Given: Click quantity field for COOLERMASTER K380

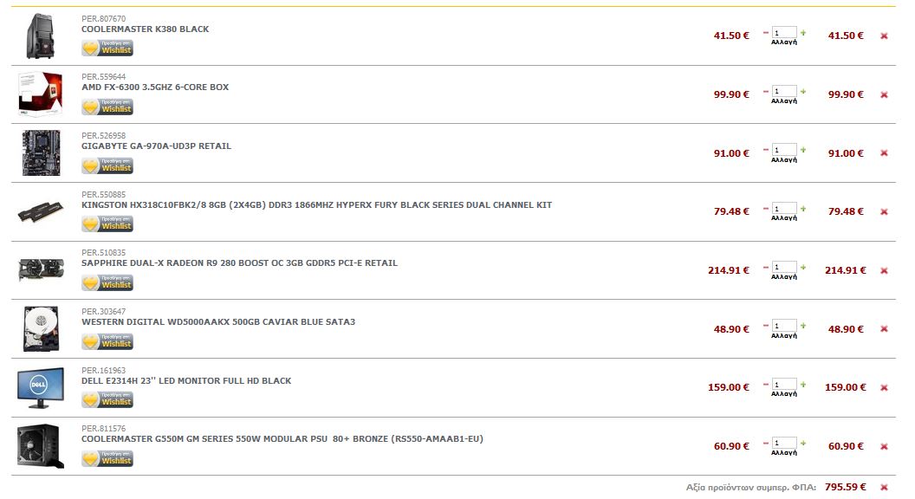Looking at the screenshot, I should coord(784,33).
